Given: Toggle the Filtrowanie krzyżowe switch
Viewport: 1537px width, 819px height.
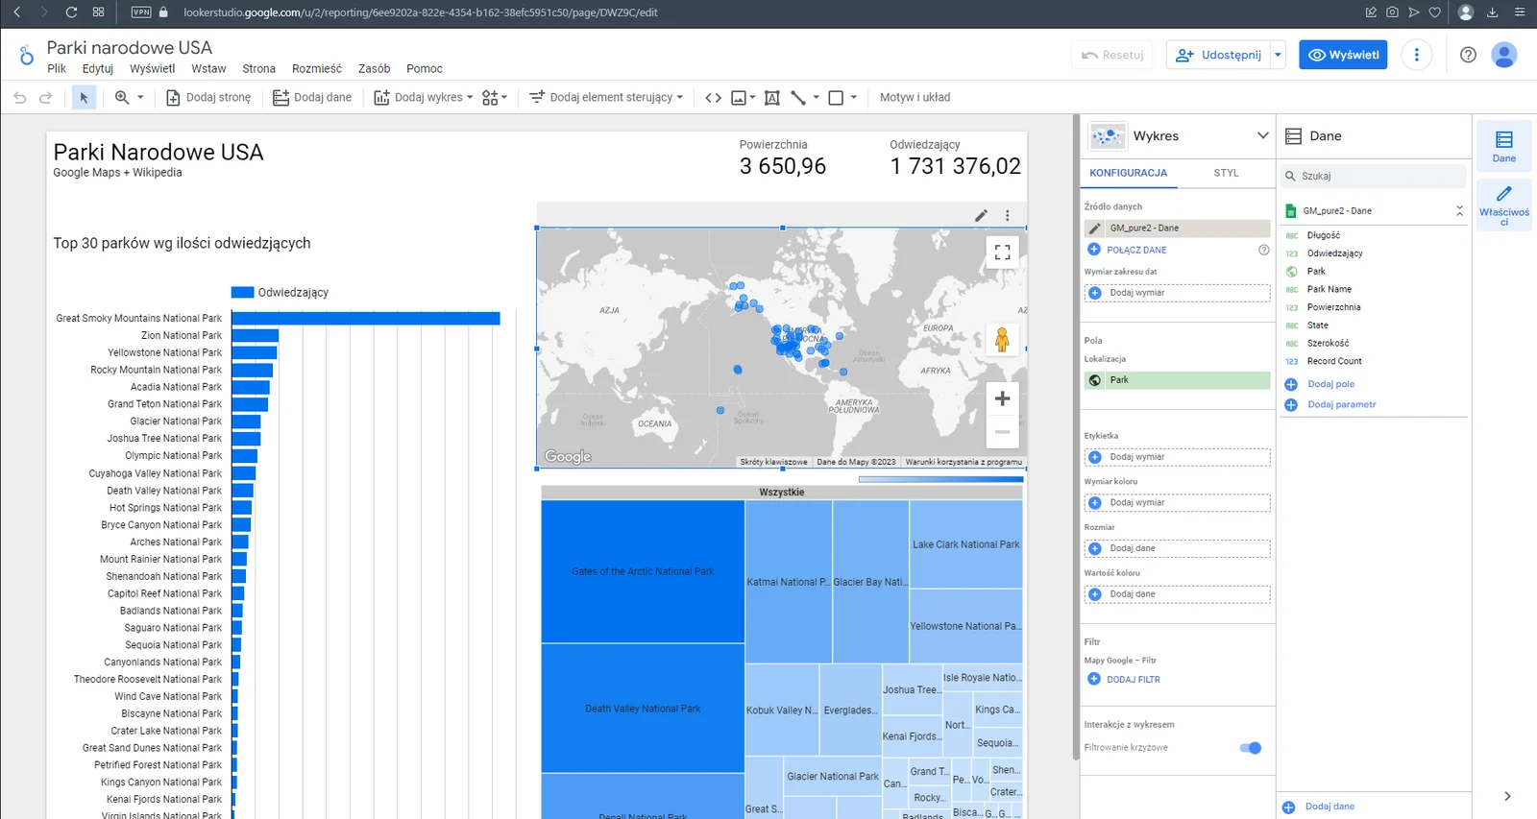Looking at the screenshot, I should coord(1251,748).
